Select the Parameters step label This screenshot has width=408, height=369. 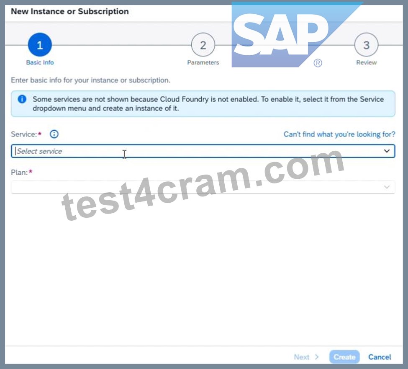[203, 62]
